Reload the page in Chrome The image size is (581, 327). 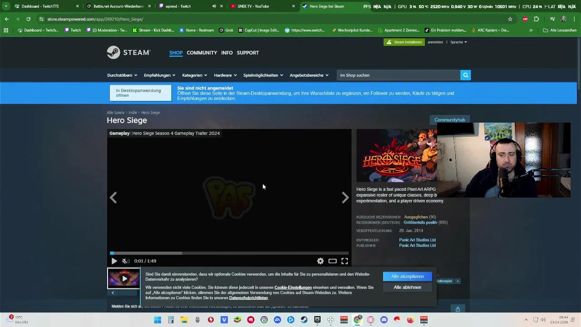point(28,19)
